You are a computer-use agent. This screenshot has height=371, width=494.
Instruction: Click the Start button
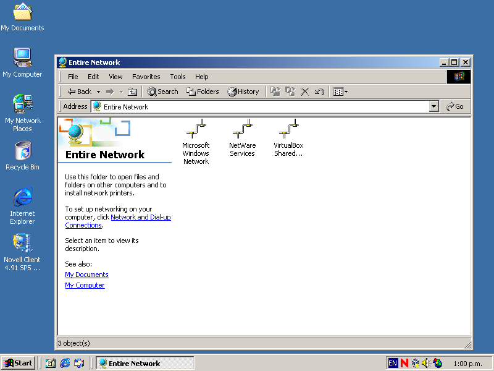19,363
